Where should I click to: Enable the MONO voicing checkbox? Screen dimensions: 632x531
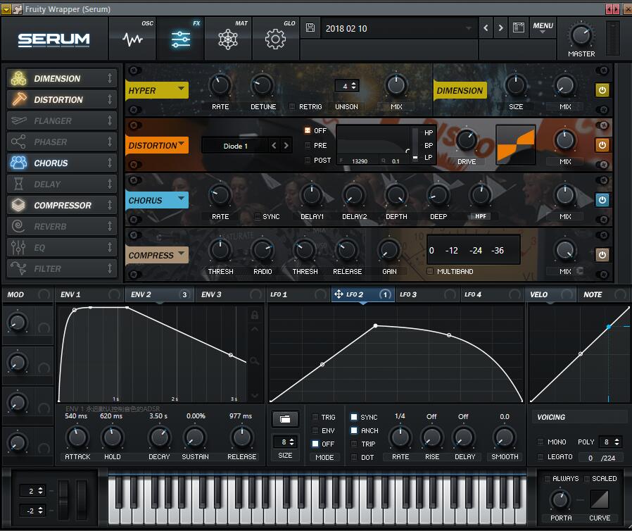(541, 442)
